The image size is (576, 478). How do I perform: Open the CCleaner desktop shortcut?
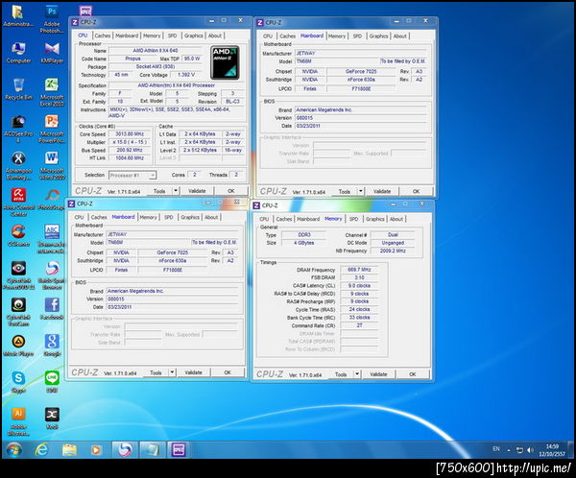(x=17, y=231)
